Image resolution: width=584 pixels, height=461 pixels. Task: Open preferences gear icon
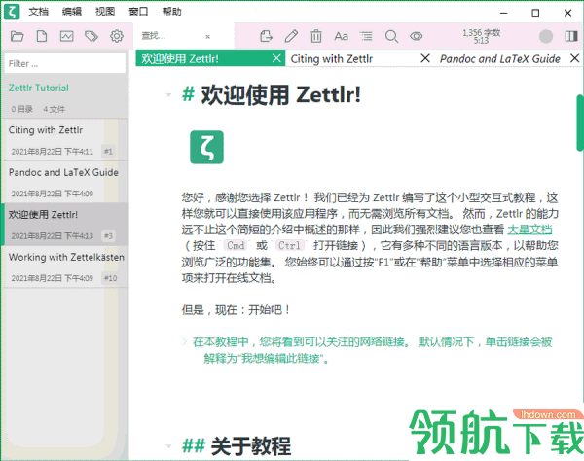117,36
